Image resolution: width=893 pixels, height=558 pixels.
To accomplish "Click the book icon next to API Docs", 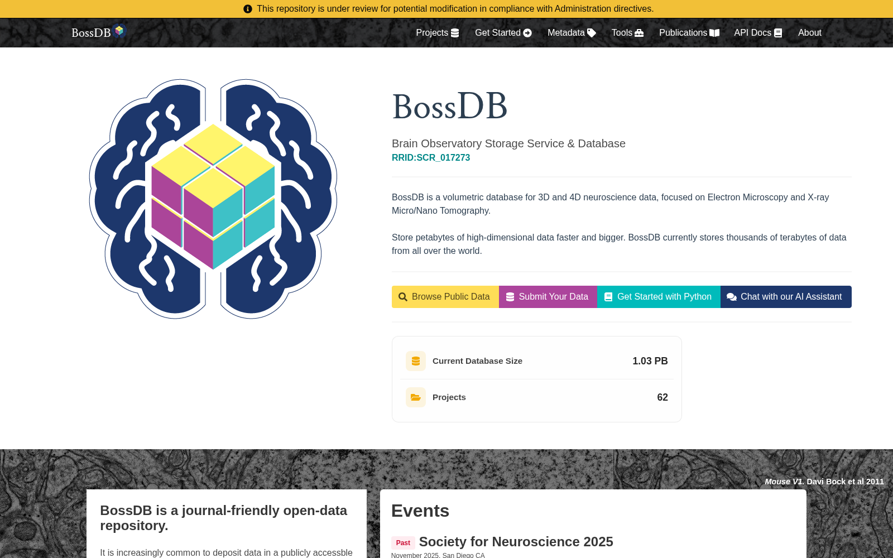I will click(778, 33).
